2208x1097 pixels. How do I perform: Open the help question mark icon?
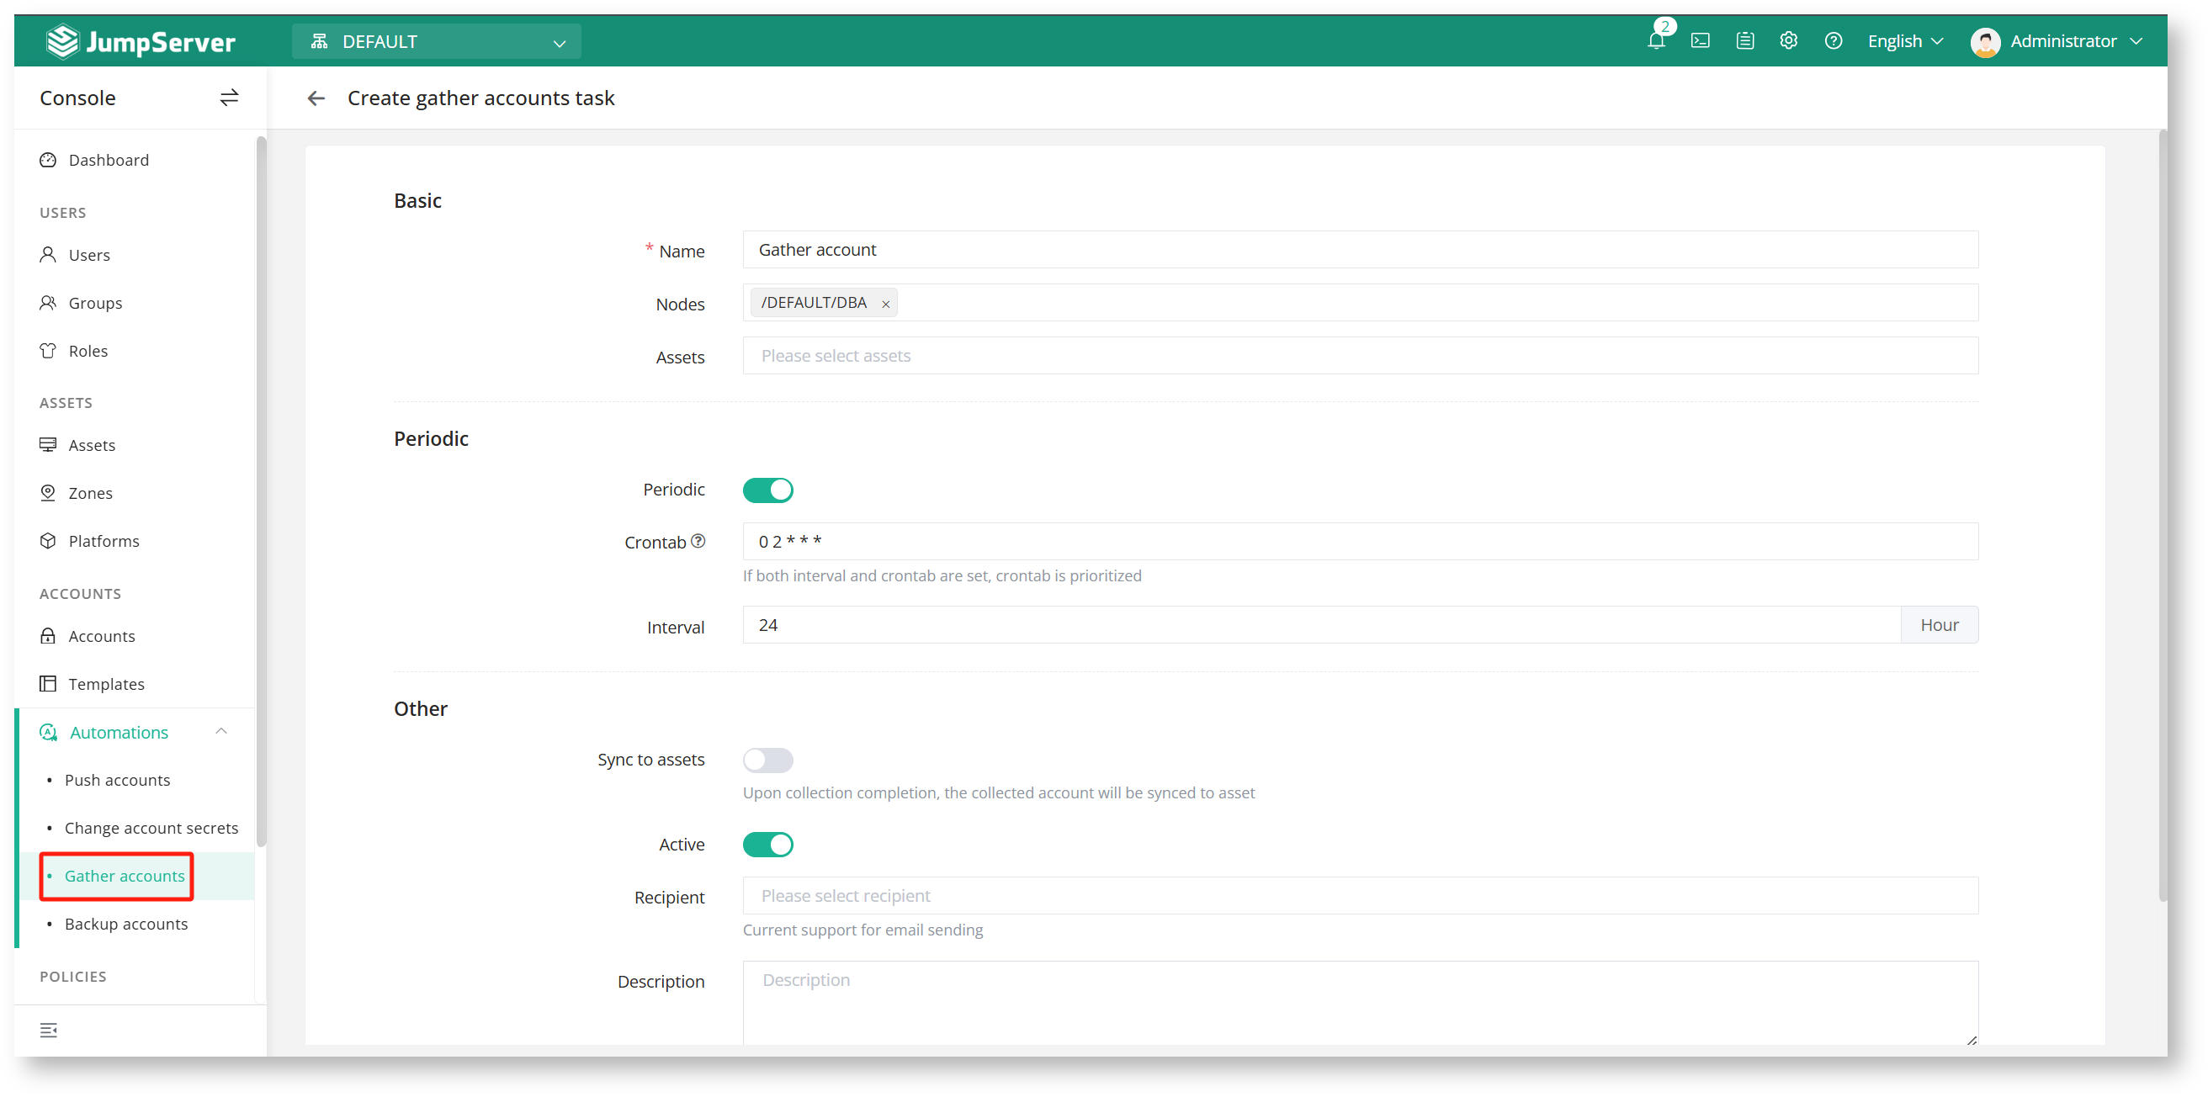click(x=1833, y=40)
